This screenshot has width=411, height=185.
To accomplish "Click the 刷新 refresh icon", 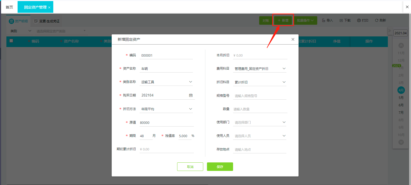I will pos(377,20).
